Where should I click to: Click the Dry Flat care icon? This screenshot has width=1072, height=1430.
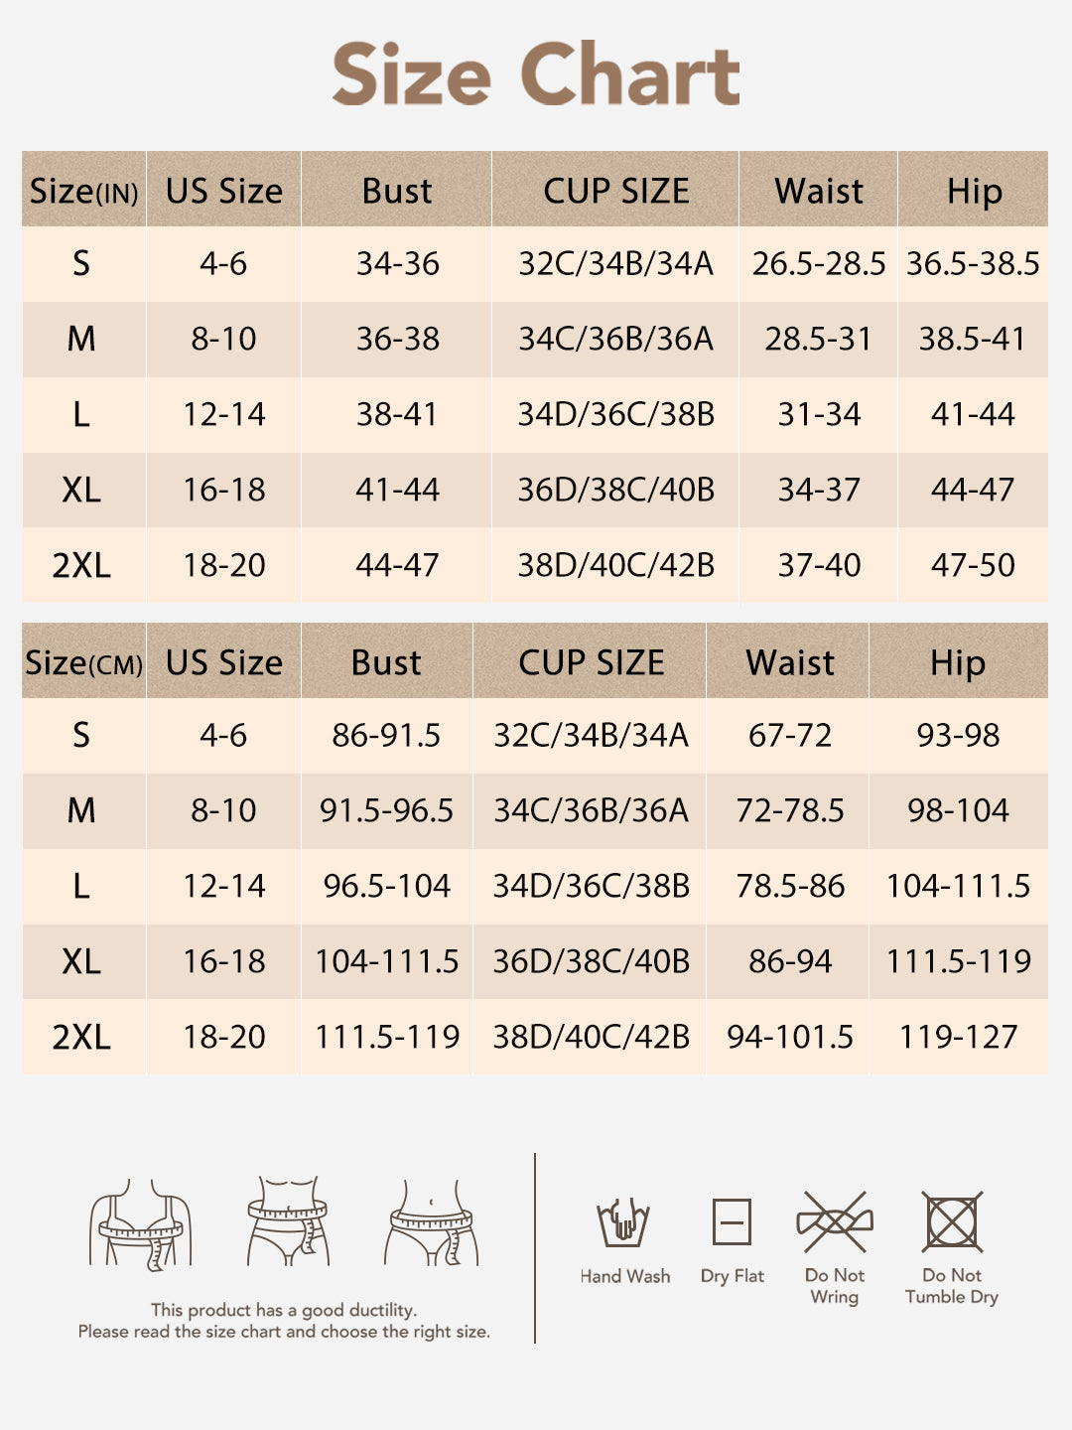(732, 1222)
